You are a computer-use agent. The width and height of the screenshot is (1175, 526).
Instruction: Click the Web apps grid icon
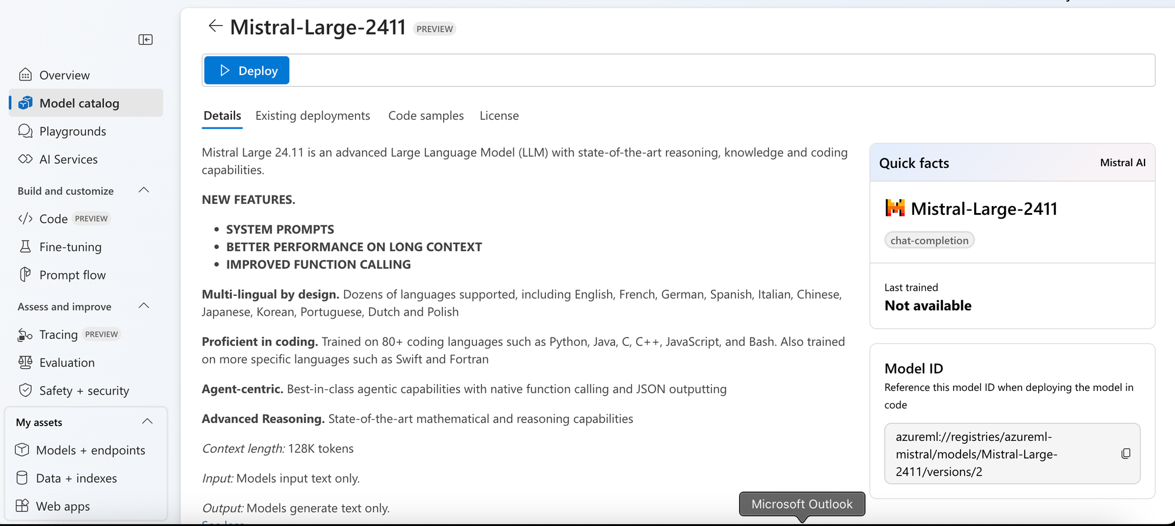pos(22,505)
